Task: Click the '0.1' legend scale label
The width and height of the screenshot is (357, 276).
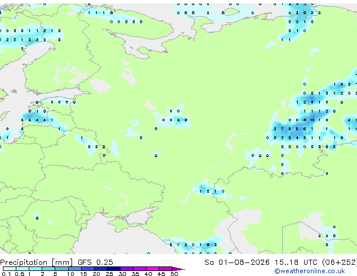Action: coord(6,274)
